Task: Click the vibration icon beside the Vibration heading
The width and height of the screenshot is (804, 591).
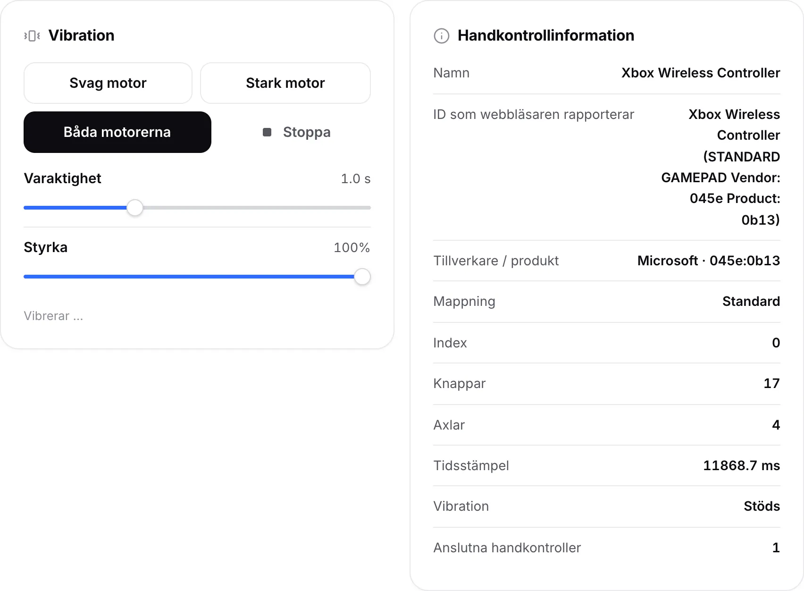Action: pyautogui.click(x=32, y=35)
